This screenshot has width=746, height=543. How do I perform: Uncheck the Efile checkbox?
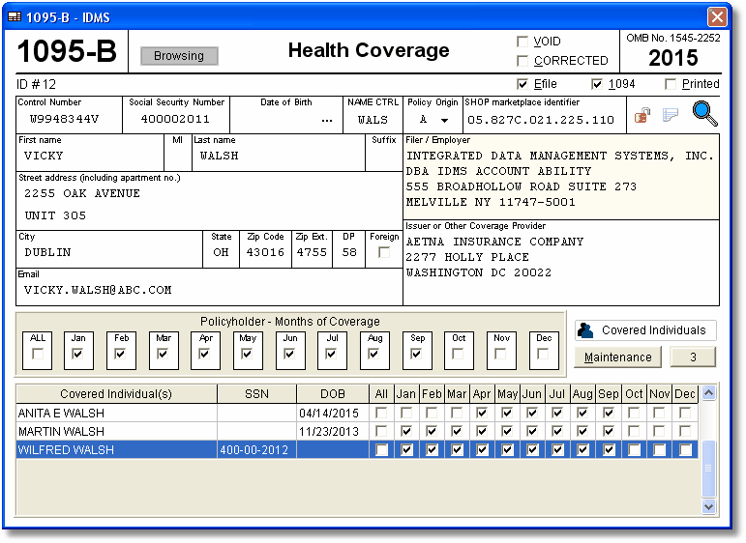tap(522, 84)
